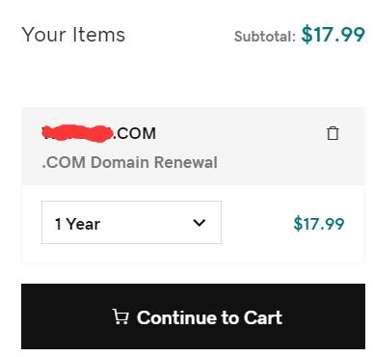Delete the .COM domain renewal item
The width and height of the screenshot is (373, 357).
pyautogui.click(x=333, y=133)
